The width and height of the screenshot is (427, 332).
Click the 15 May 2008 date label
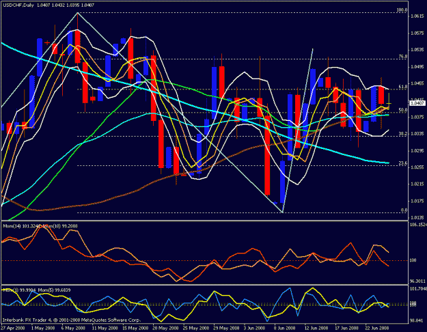[x=135, y=328]
